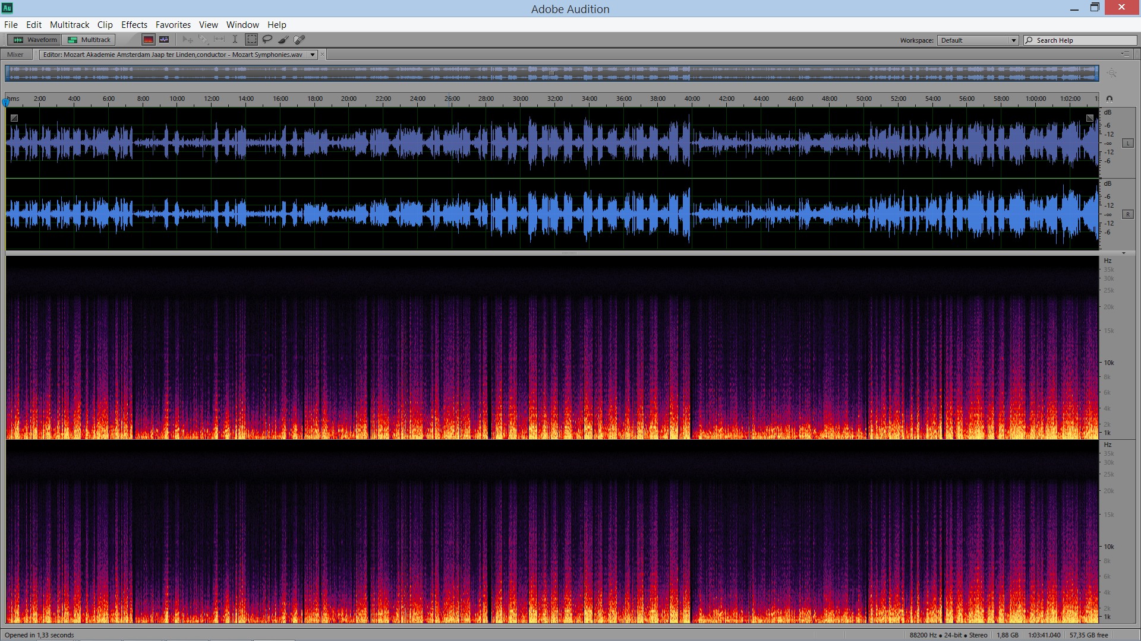This screenshot has width=1141, height=641.
Task: Toggle the spectral pitch display
Action: 164,40
